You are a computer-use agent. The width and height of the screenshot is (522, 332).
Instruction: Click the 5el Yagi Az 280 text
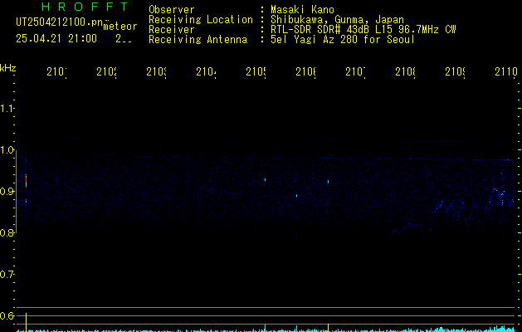(x=343, y=40)
